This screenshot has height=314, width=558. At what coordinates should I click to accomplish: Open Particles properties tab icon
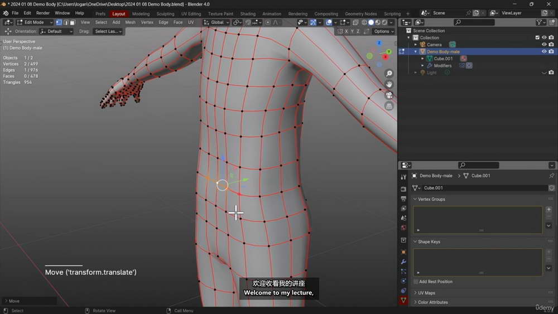[x=403, y=271]
